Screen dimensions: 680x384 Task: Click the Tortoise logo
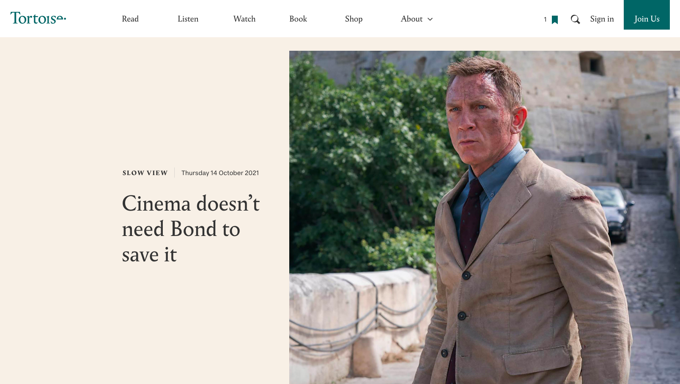click(38, 18)
